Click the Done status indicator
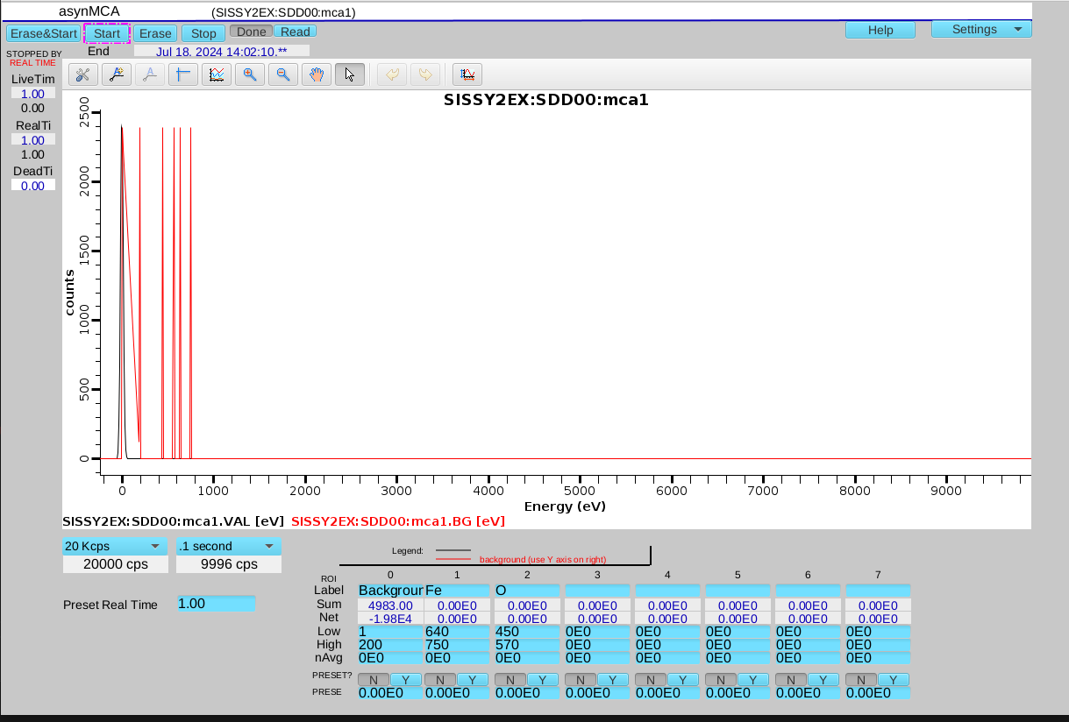Viewport: 1069px width, 722px height. [252, 32]
